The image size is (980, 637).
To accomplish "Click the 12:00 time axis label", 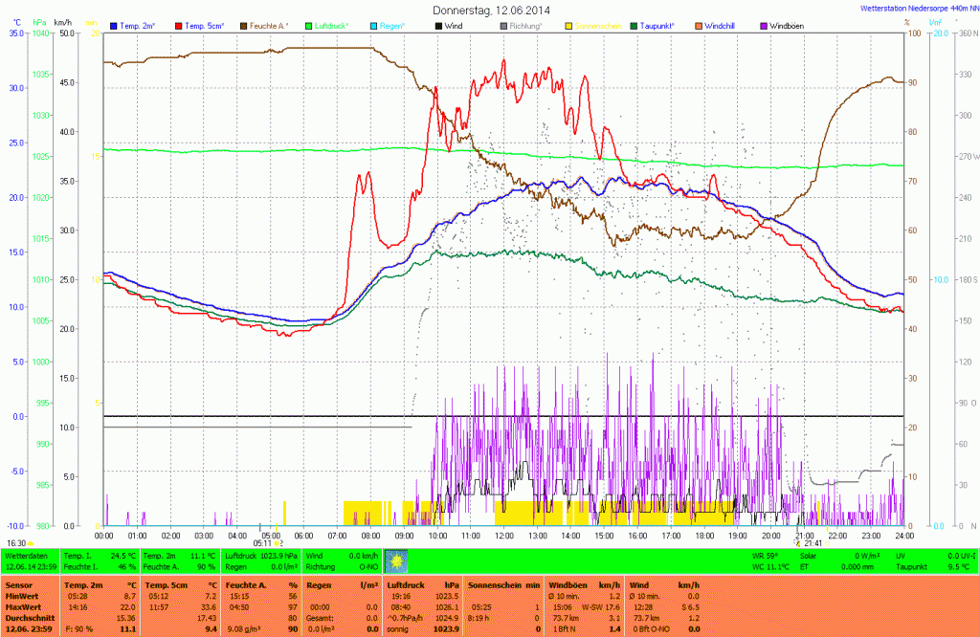I will click(x=504, y=536).
